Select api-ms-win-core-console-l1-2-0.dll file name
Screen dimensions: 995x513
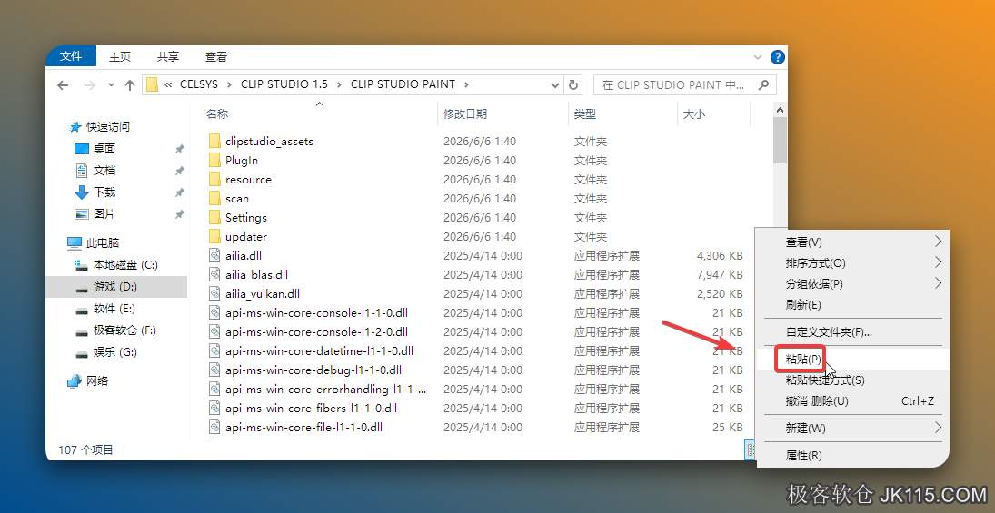click(x=316, y=331)
